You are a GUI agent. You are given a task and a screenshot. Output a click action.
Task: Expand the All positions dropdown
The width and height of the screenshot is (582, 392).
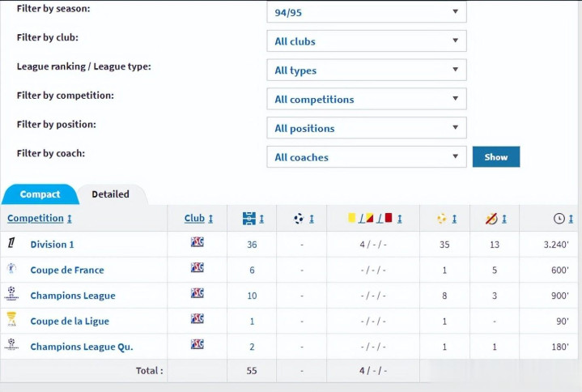click(x=366, y=128)
